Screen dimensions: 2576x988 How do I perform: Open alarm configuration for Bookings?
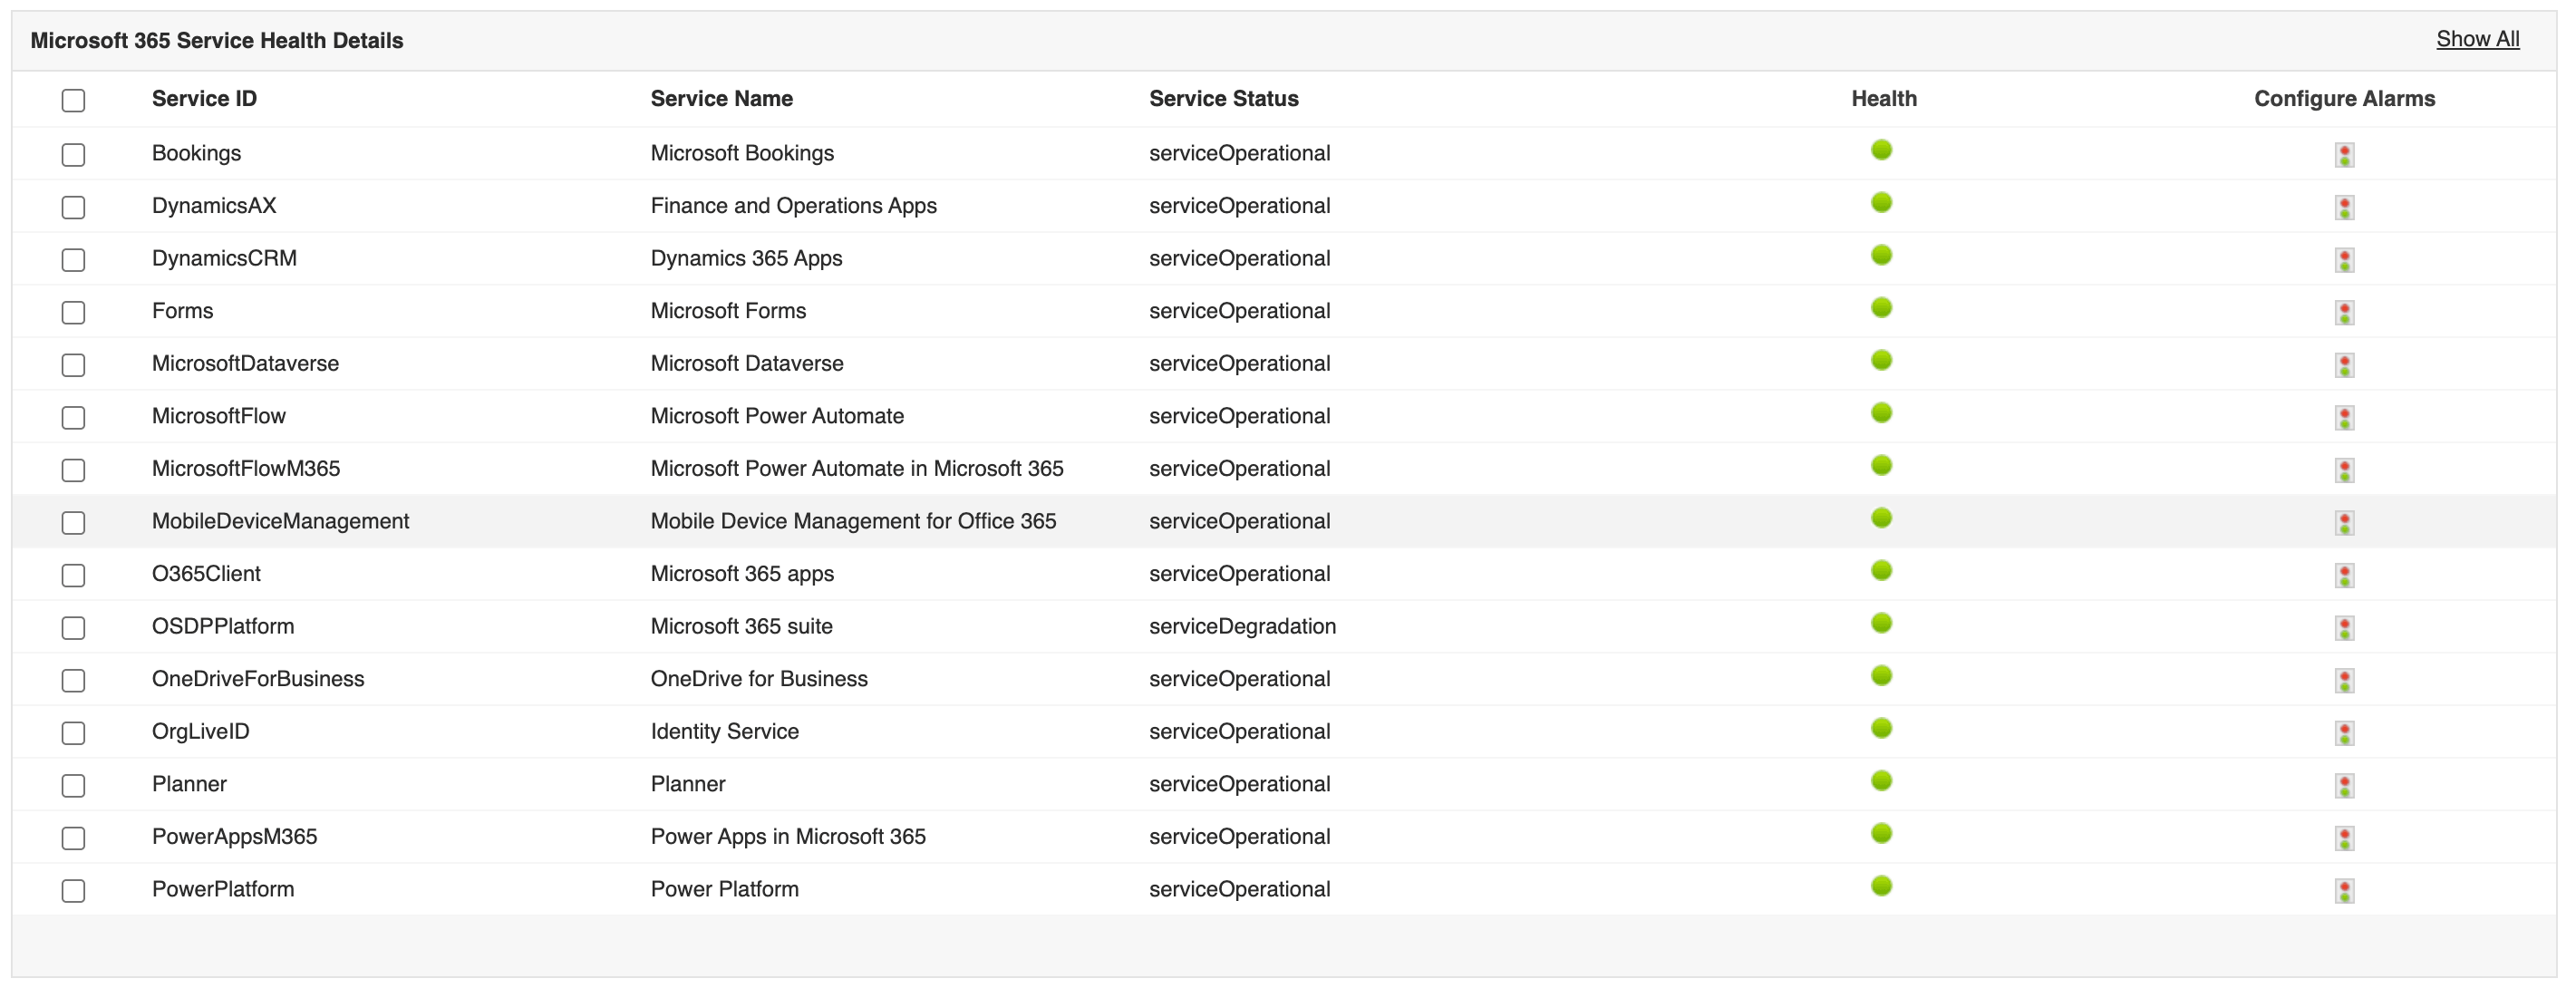point(2344,155)
